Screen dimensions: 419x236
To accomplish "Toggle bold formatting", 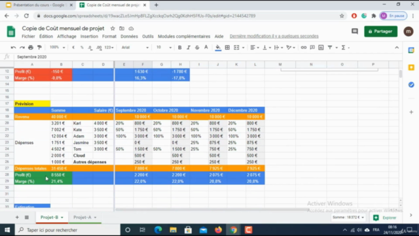I will click(x=179, y=47).
